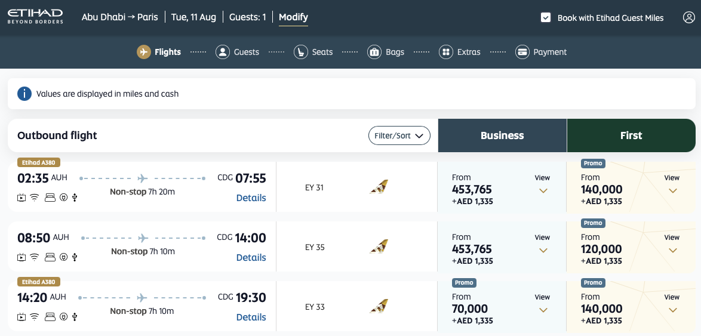Click power socket icon on 02:35 flight
Image resolution: width=701 pixels, height=336 pixels.
click(x=63, y=198)
